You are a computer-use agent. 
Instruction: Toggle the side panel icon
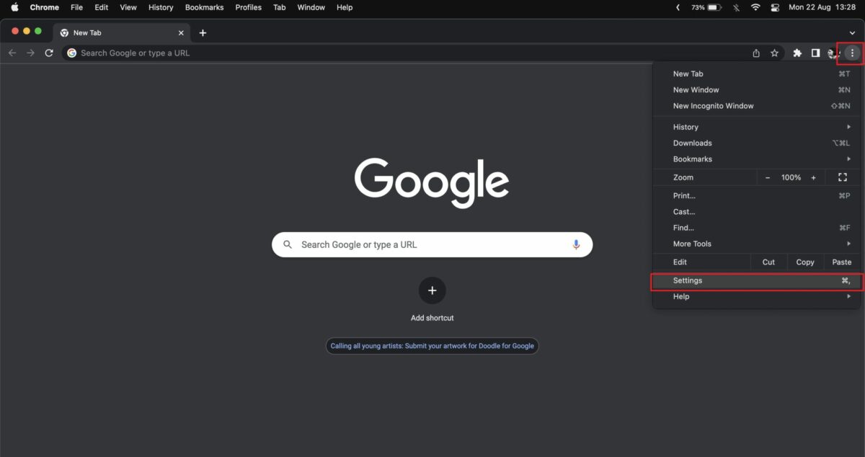click(815, 53)
